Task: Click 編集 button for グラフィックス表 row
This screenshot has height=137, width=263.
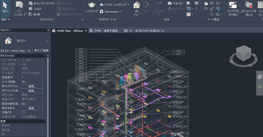Action: pos(32,90)
